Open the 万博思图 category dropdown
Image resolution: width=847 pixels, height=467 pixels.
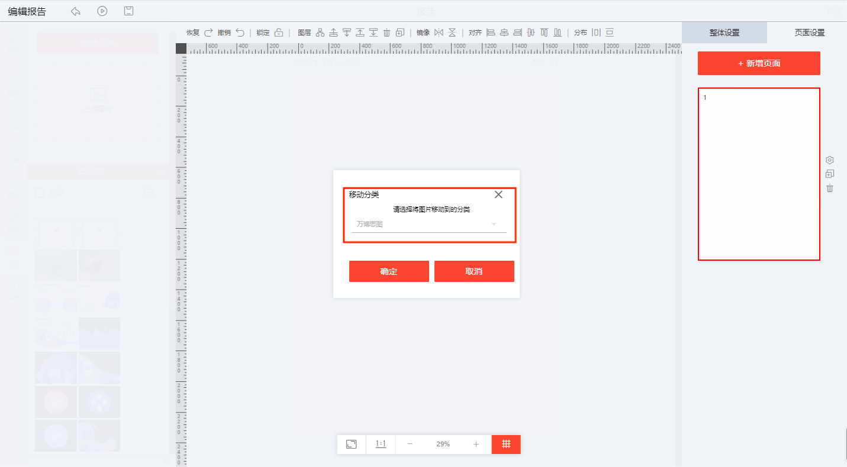tap(429, 225)
